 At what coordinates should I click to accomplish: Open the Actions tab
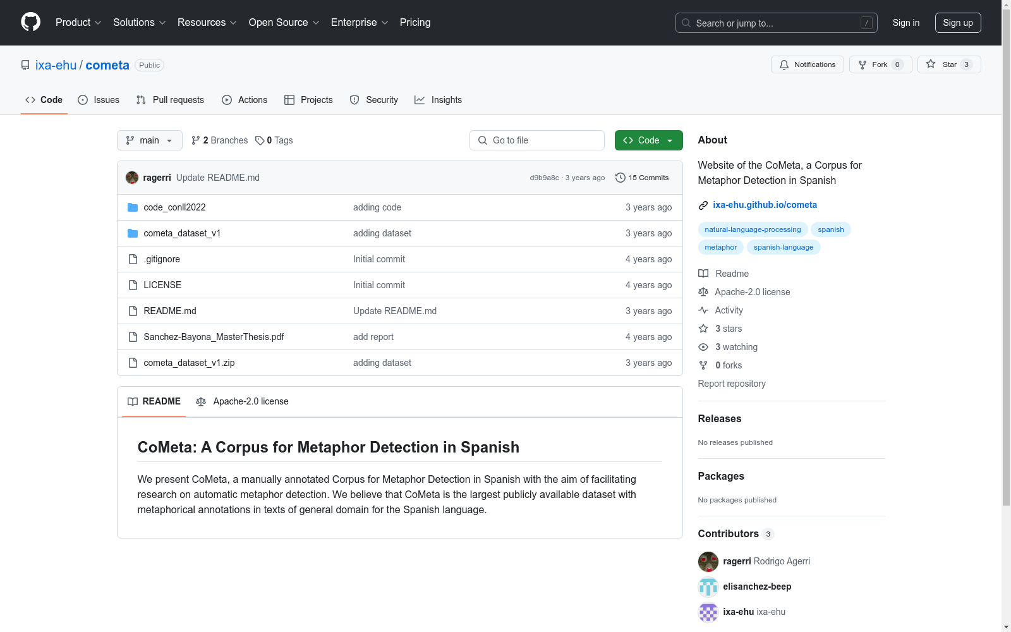click(245, 100)
